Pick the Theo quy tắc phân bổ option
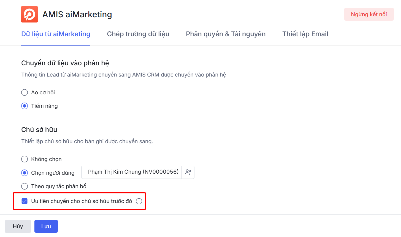The width and height of the screenshot is (401, 237). click(25, 186)
